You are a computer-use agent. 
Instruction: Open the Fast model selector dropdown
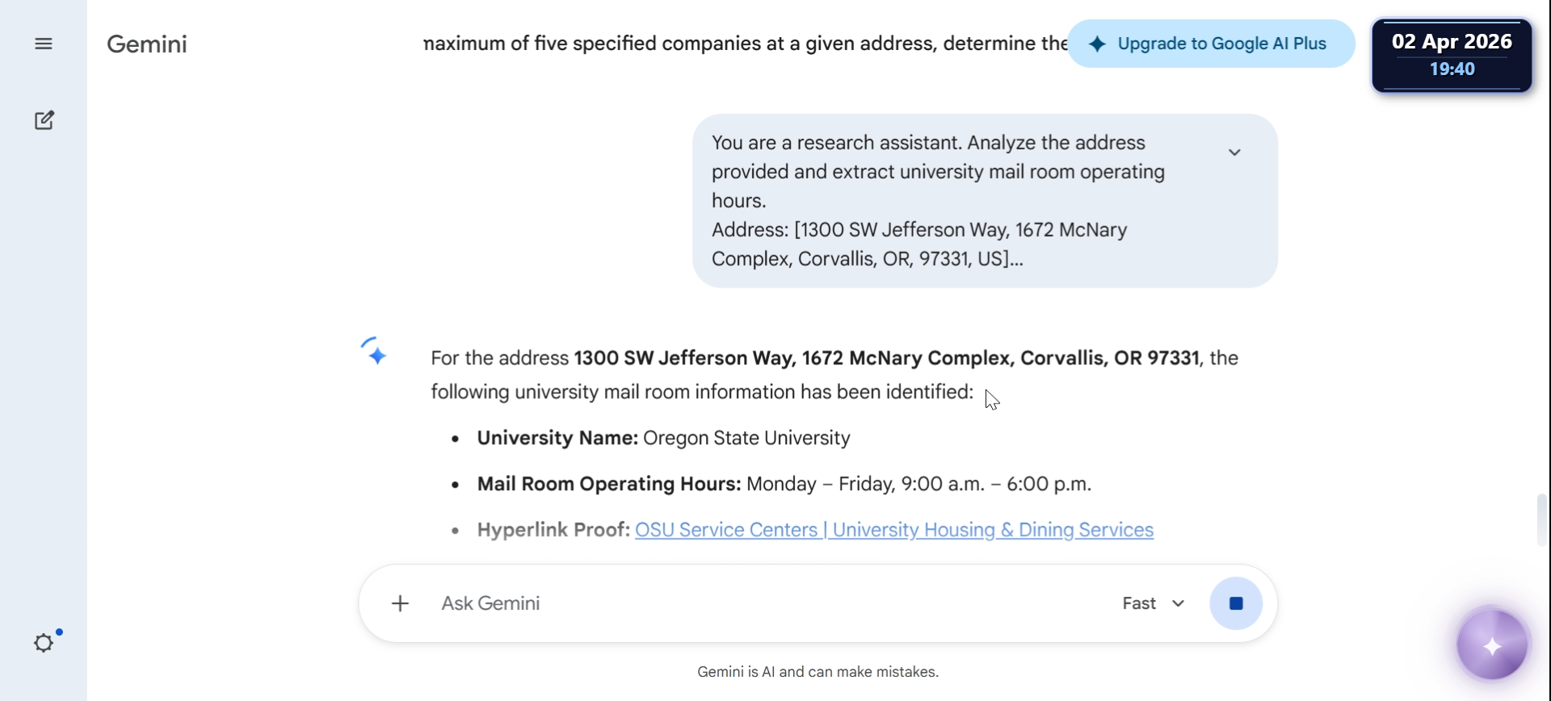tap(1154, 603)
